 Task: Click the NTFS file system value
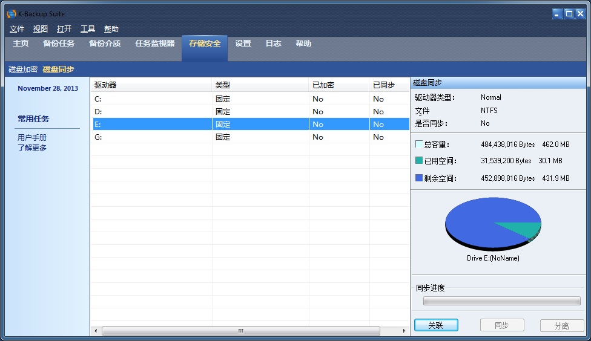pyautogui.click(x=489, y=111)
